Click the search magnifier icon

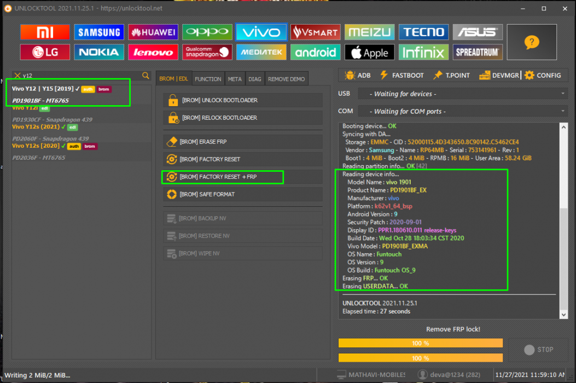tap(146, 76)
